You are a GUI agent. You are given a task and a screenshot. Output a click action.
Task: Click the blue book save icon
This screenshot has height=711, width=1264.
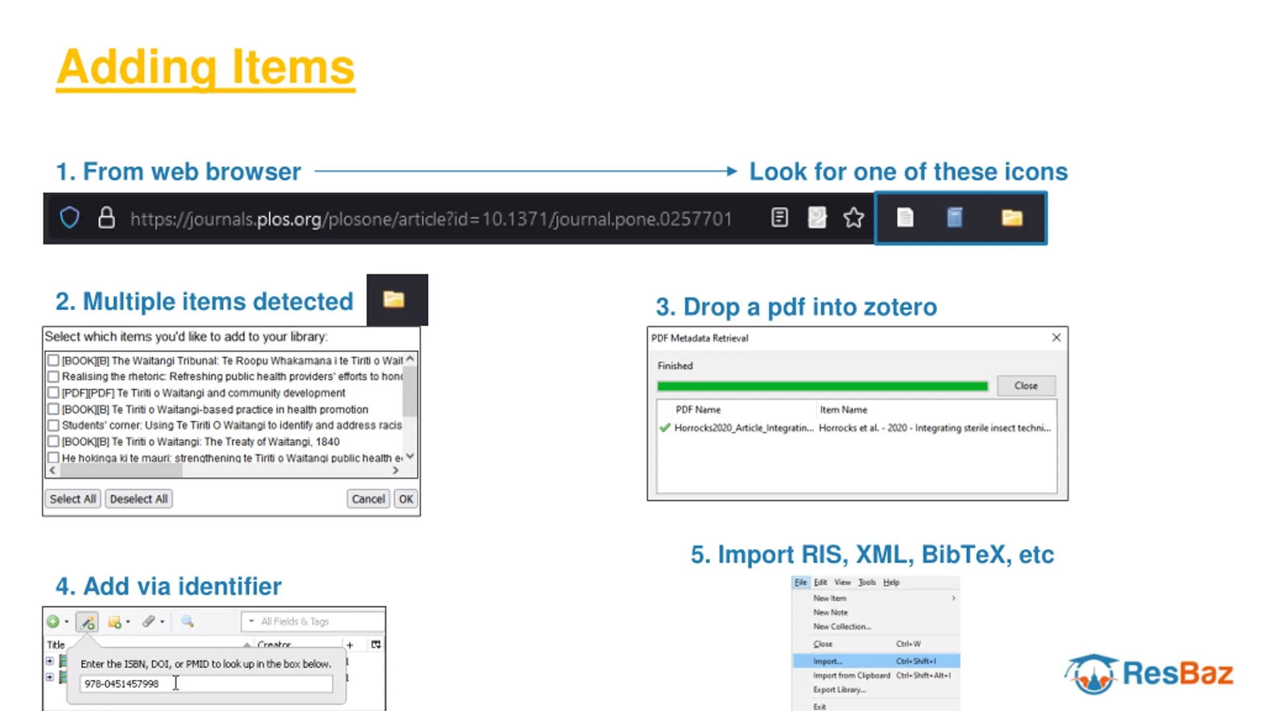[954, 217]
